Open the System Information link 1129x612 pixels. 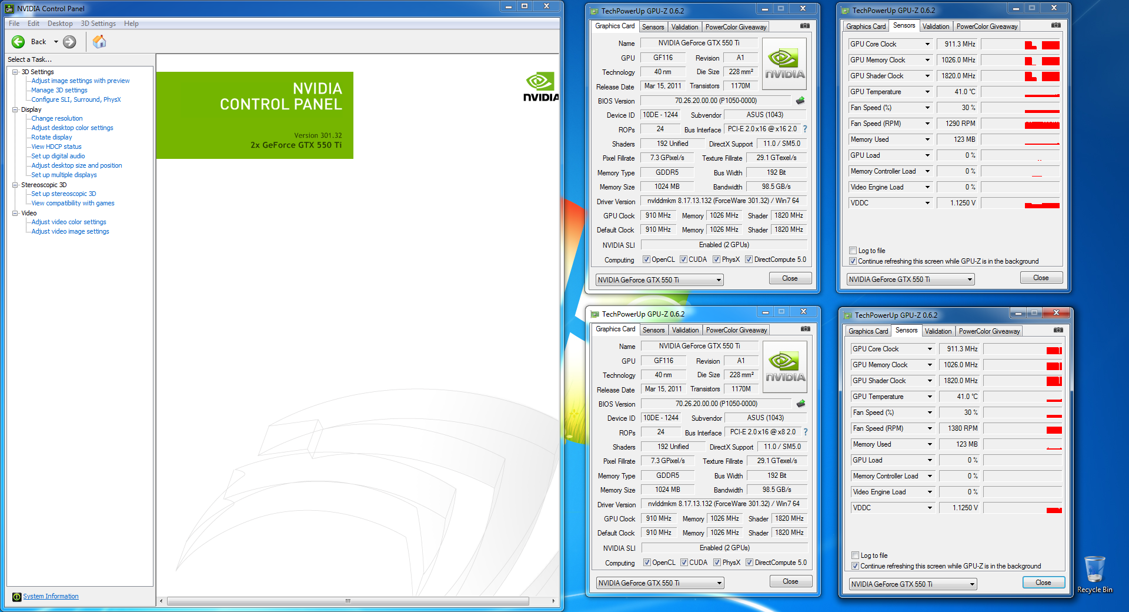(51, 596)
